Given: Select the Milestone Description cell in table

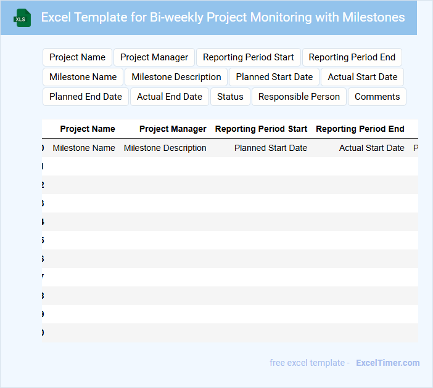Looking at the screenshot, I should click(x=165, y=148).
